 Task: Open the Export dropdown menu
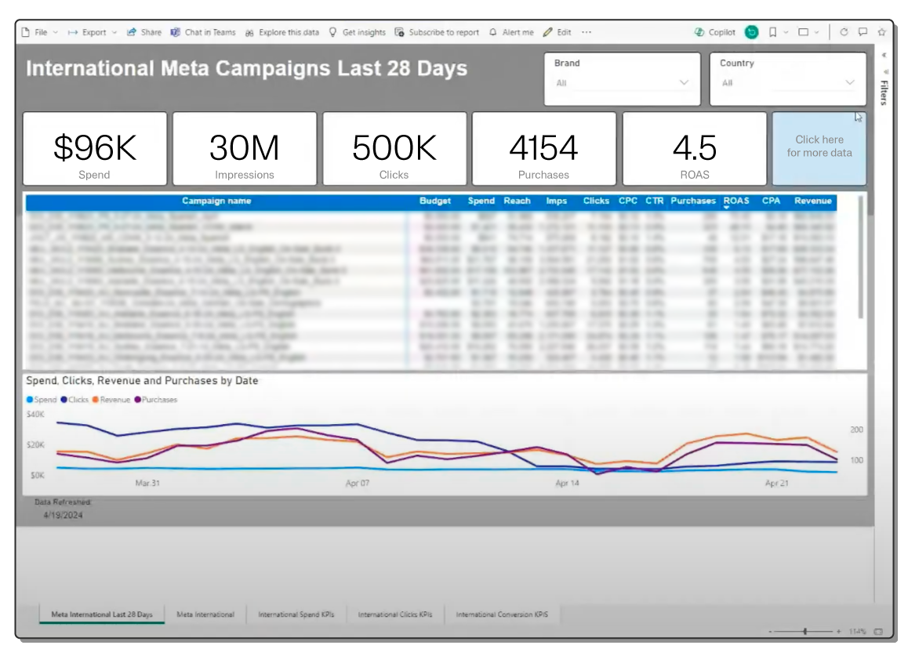click(93, 32)
